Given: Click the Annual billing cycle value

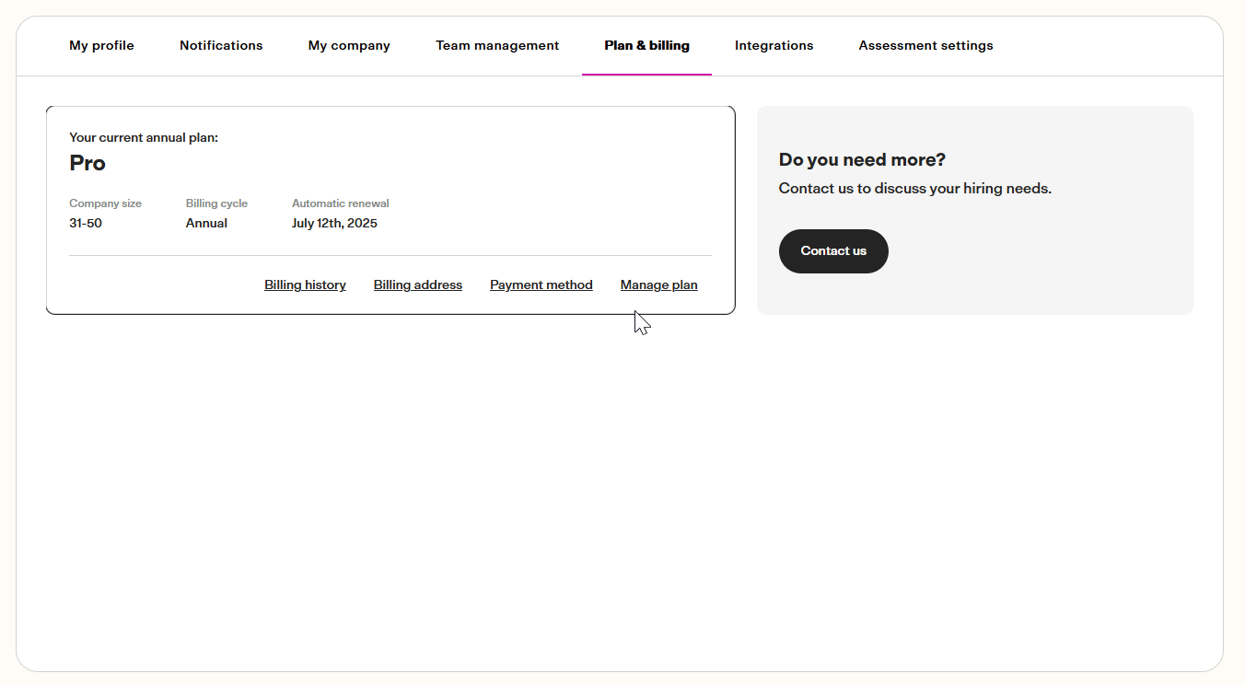Looking at the screenshot, I should [x=206, y=224].
